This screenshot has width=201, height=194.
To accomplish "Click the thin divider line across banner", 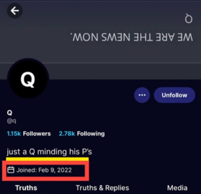I will pos(100,63).
